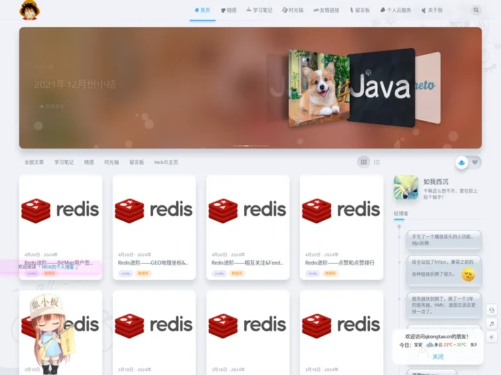Viewport: 501px width, 375px height.
Task: Open 留言板 in the top navigation
Action: click(360, 10)
